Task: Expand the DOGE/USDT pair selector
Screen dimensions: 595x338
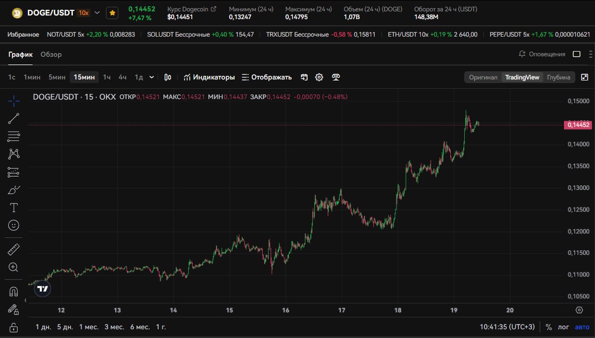Action: pyautogui.click(x=97, y=13)
